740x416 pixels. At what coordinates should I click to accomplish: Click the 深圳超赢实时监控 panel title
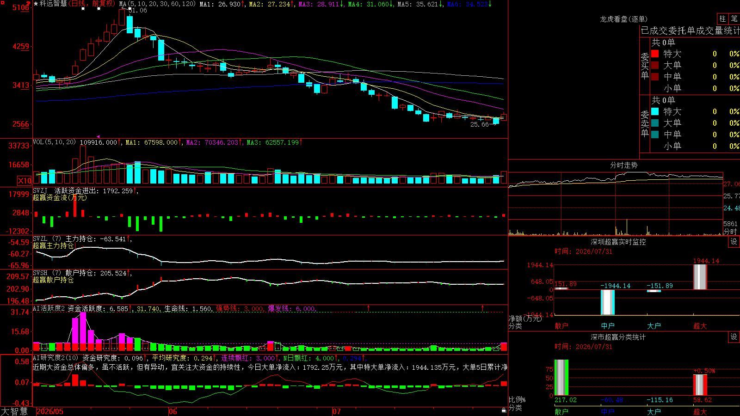pos(618,242)
